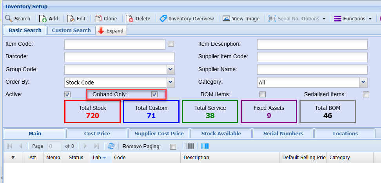Open Inventory Overview from toolbar
Viewport: 381px width, 183px height.
187,18
